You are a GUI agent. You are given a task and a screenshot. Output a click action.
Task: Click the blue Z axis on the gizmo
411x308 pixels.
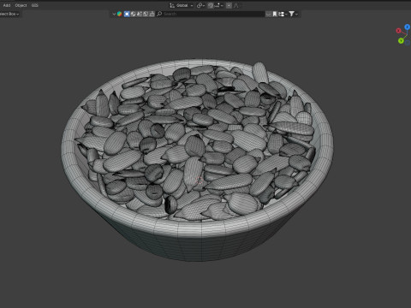coord(408,27)
